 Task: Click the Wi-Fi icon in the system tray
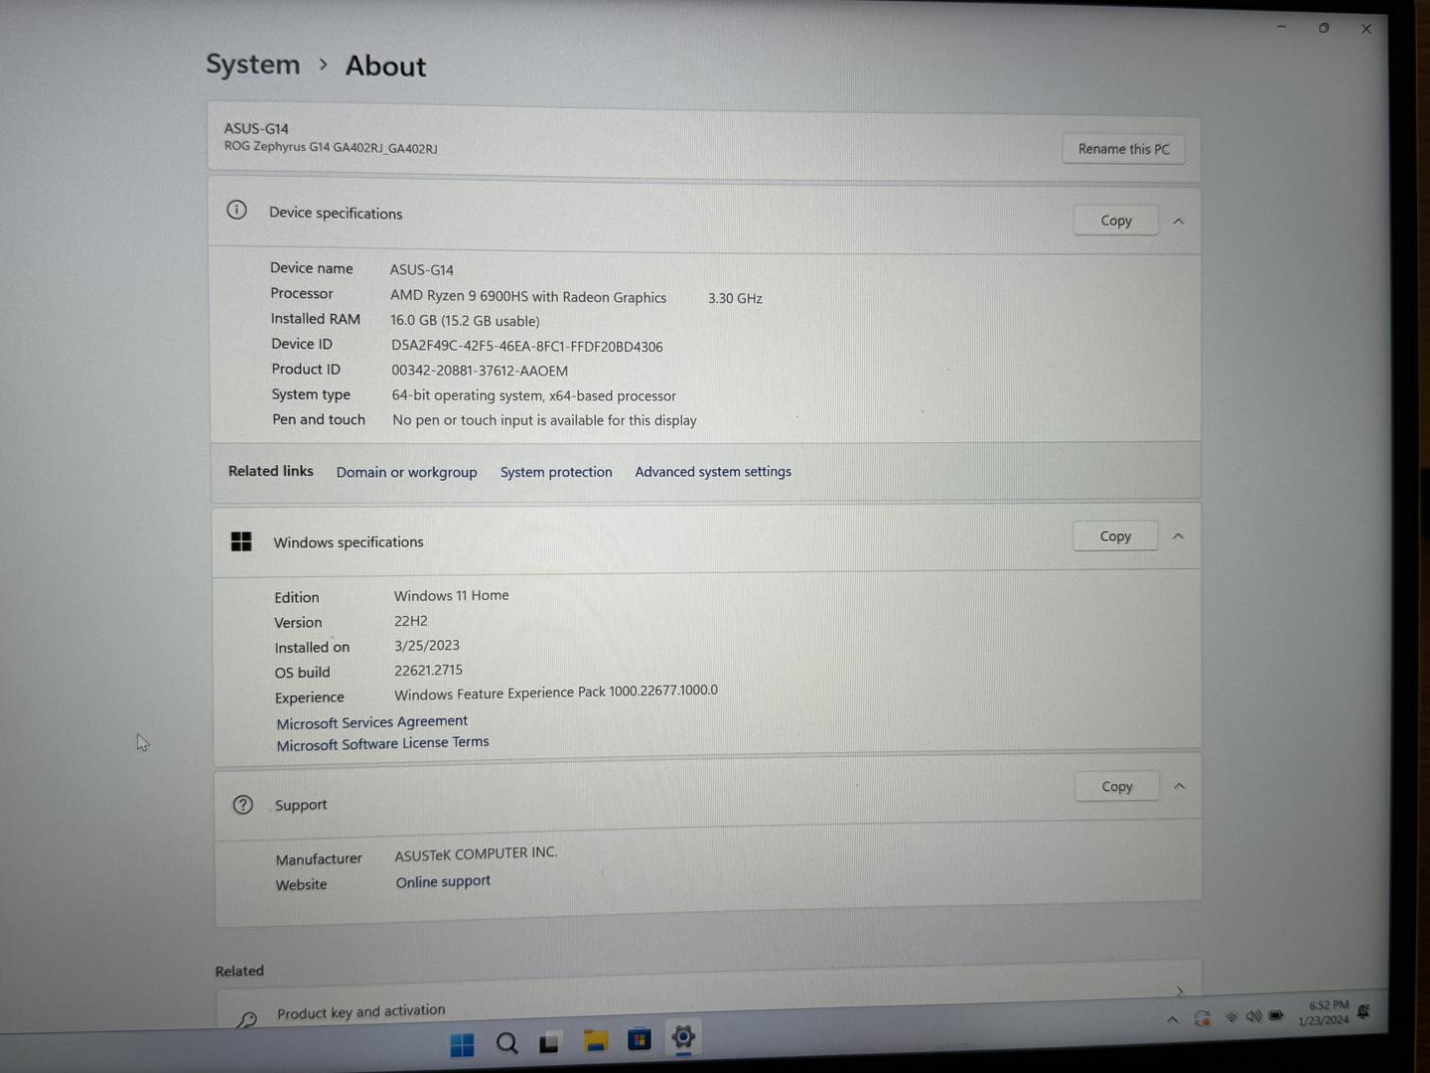[x=1231, y=1017]
